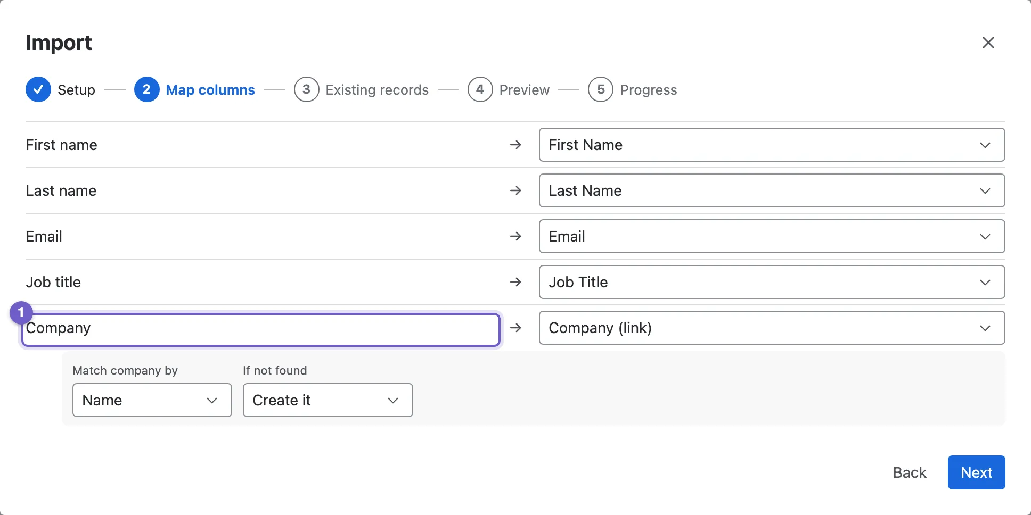Close the Import dialog with the X
Viewport: 1031px width, 515px height.
point(988,43)
